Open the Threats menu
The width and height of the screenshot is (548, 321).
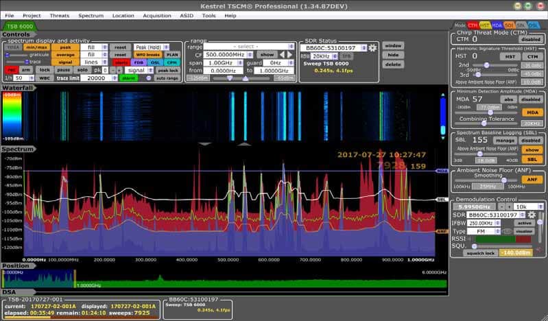point(59,15)
